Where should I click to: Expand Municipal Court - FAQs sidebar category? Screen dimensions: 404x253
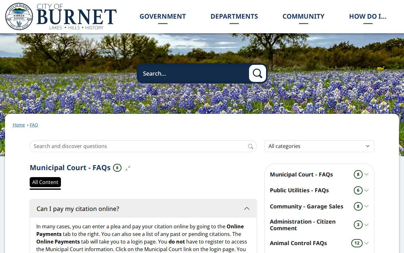tap(366, 174)
